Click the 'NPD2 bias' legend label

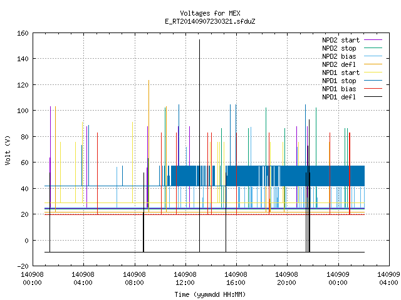[x=339, y=56]
